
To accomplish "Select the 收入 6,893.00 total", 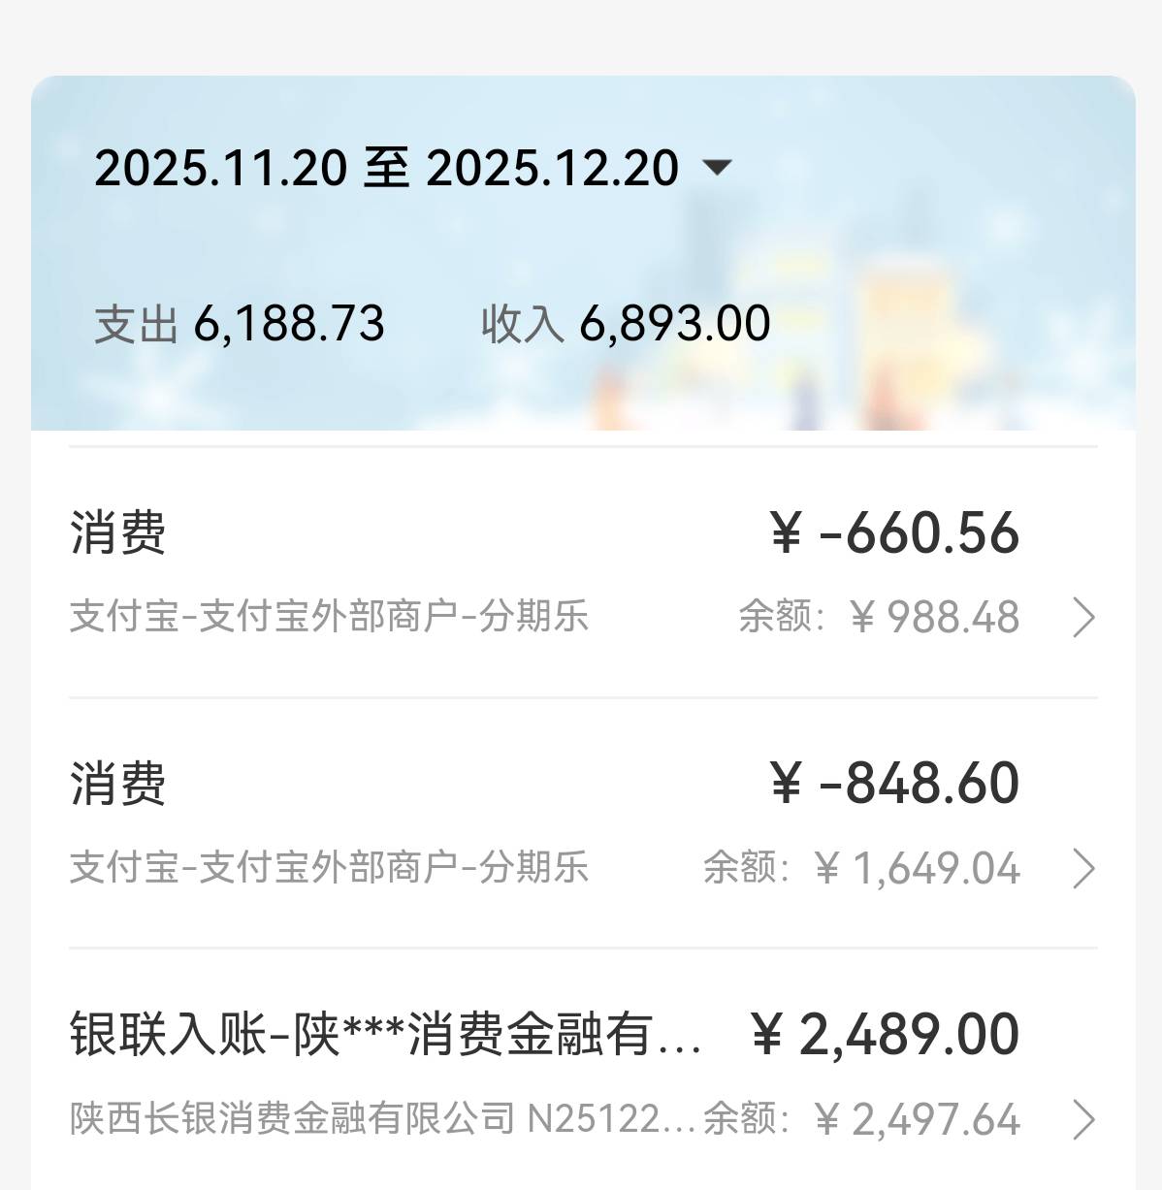I will click(x=626, y=324).
